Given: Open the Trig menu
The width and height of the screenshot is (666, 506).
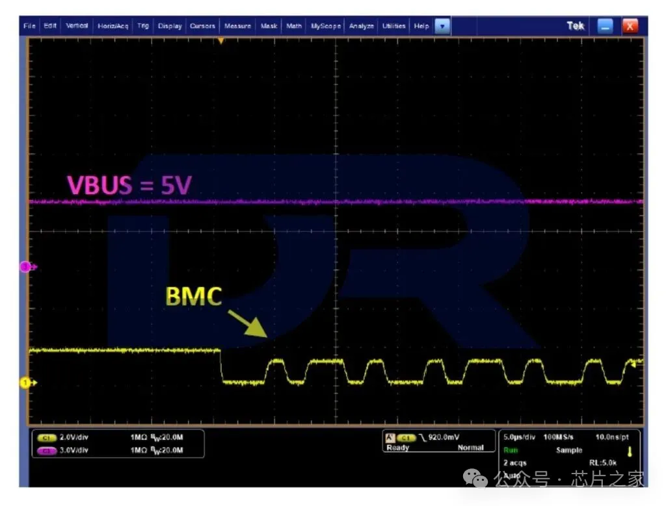Looking at the screenshot, I should 143,26.
